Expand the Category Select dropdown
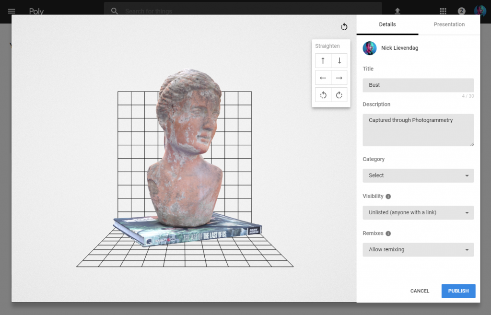The image size is (491, 315). (418, 175)
